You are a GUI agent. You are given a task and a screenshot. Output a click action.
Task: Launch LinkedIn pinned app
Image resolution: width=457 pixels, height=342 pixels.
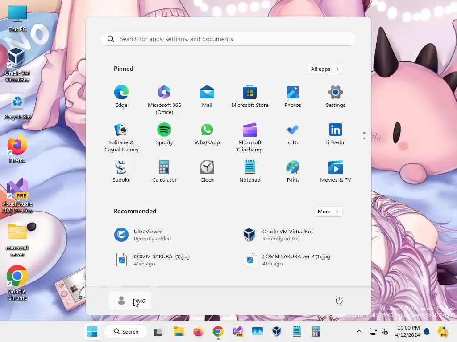[336, 134]
